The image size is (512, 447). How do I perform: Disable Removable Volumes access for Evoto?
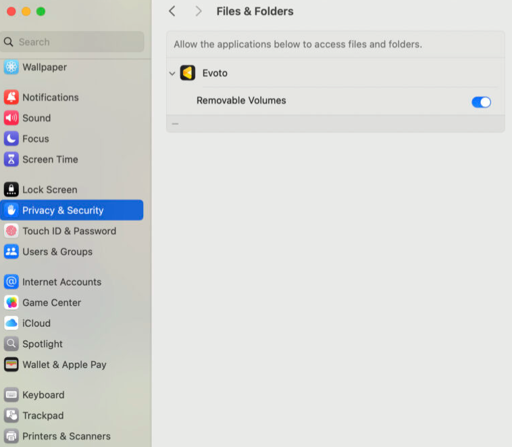click(481, 102)
